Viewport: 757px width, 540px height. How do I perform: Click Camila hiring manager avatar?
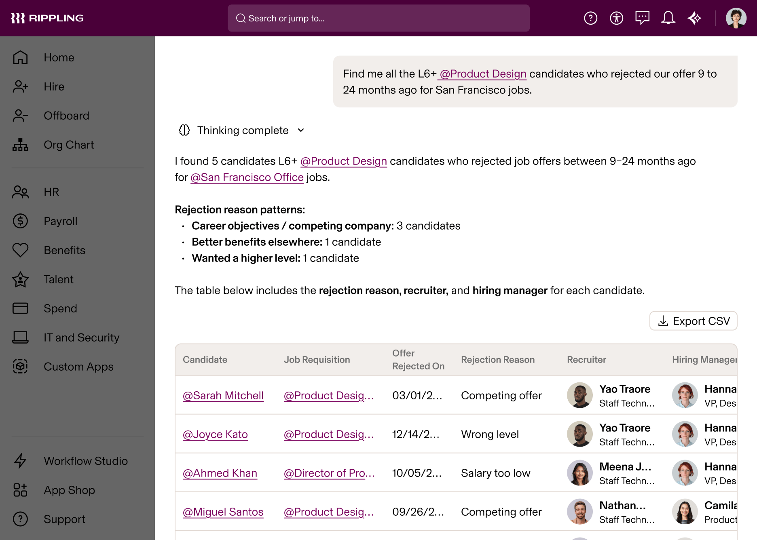point(685,512)
